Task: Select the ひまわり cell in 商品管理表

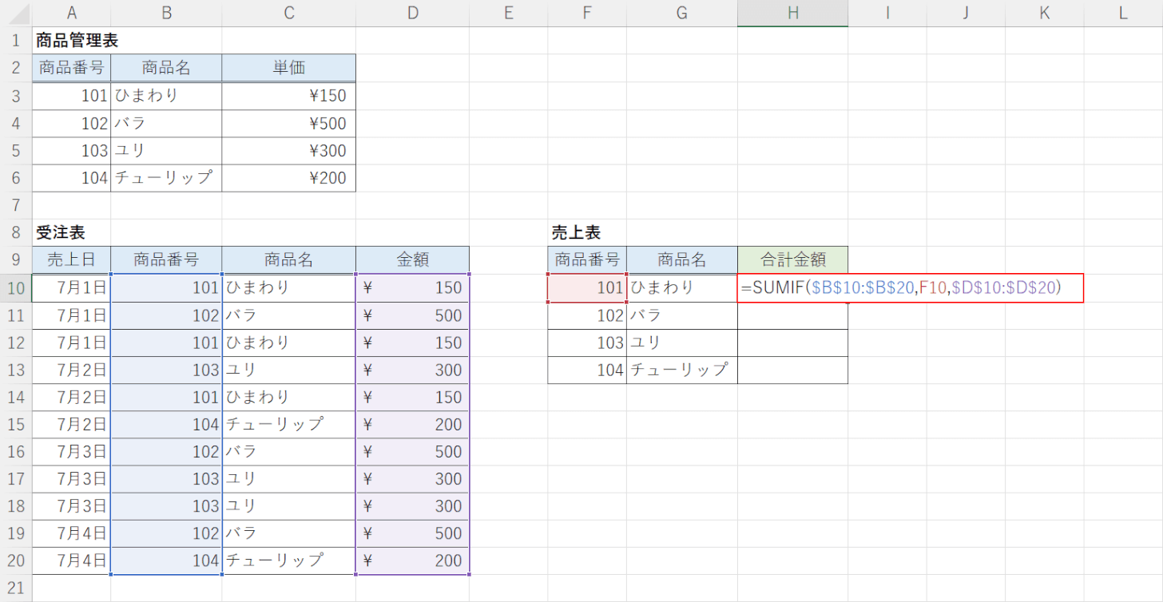Action: tap(165, 95)
